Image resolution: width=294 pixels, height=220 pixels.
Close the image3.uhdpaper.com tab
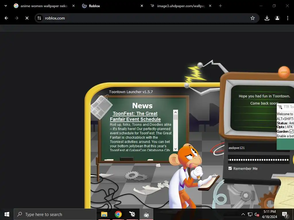pos(210,6)
